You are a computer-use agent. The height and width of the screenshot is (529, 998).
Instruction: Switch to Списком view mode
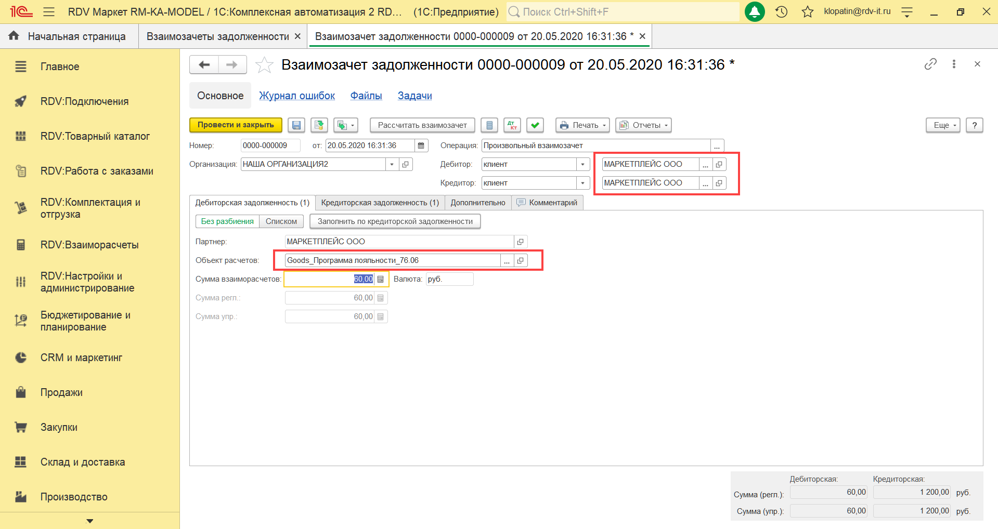[281, 221]
